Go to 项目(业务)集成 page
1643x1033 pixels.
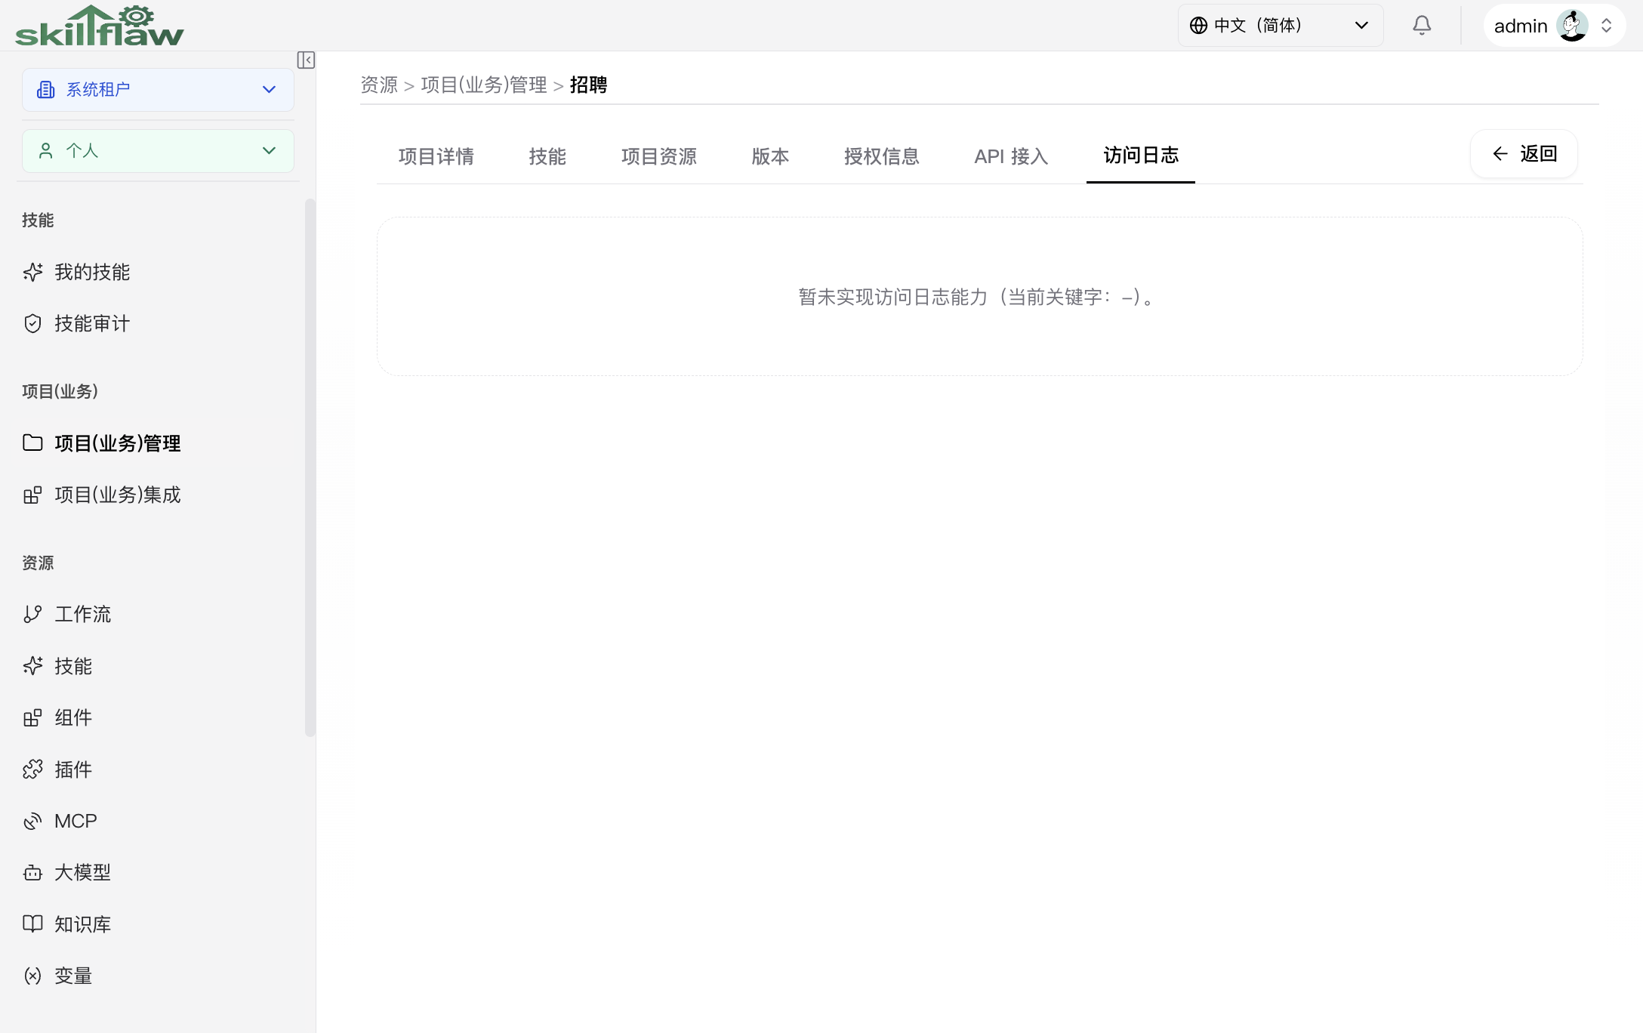158,495
